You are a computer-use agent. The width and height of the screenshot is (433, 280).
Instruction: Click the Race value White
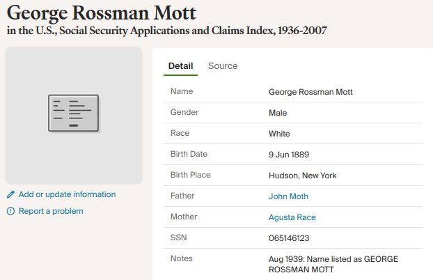[279, 134]
